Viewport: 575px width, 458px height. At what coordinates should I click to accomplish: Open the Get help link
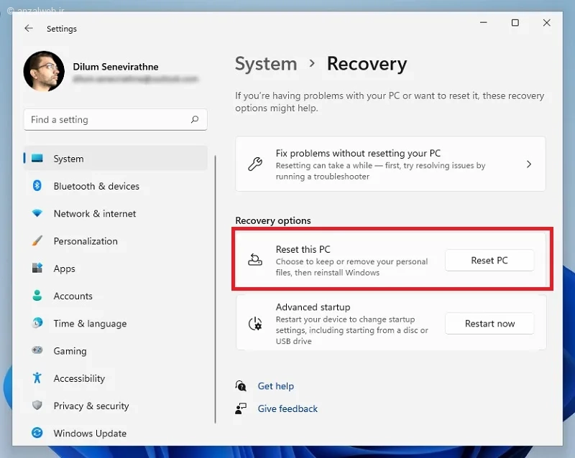[276, 385]
